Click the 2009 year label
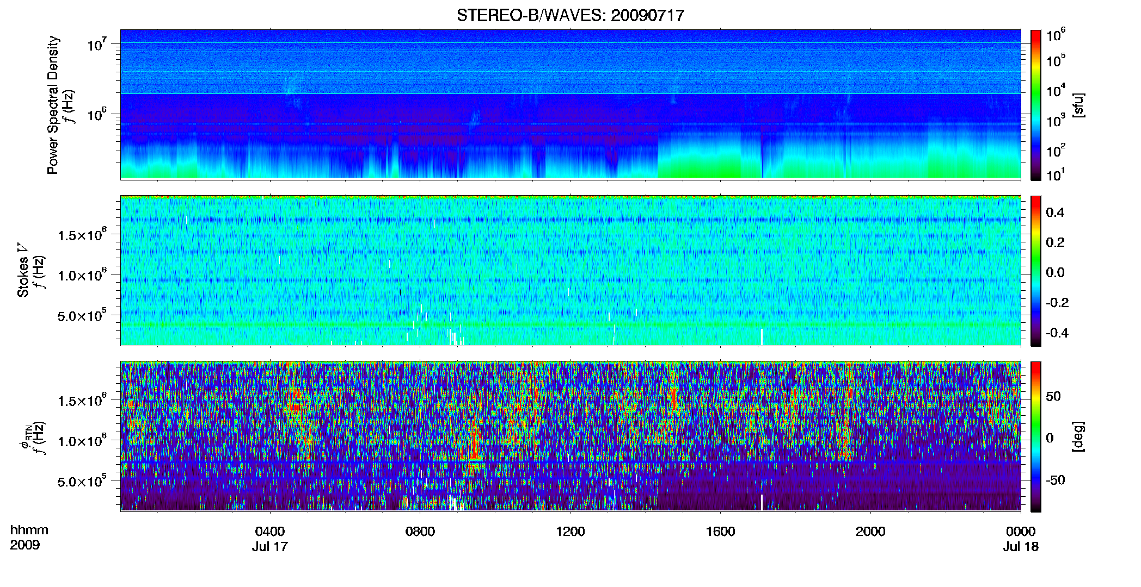Viewport: 1141px width, 587px height. click(25, 545)
